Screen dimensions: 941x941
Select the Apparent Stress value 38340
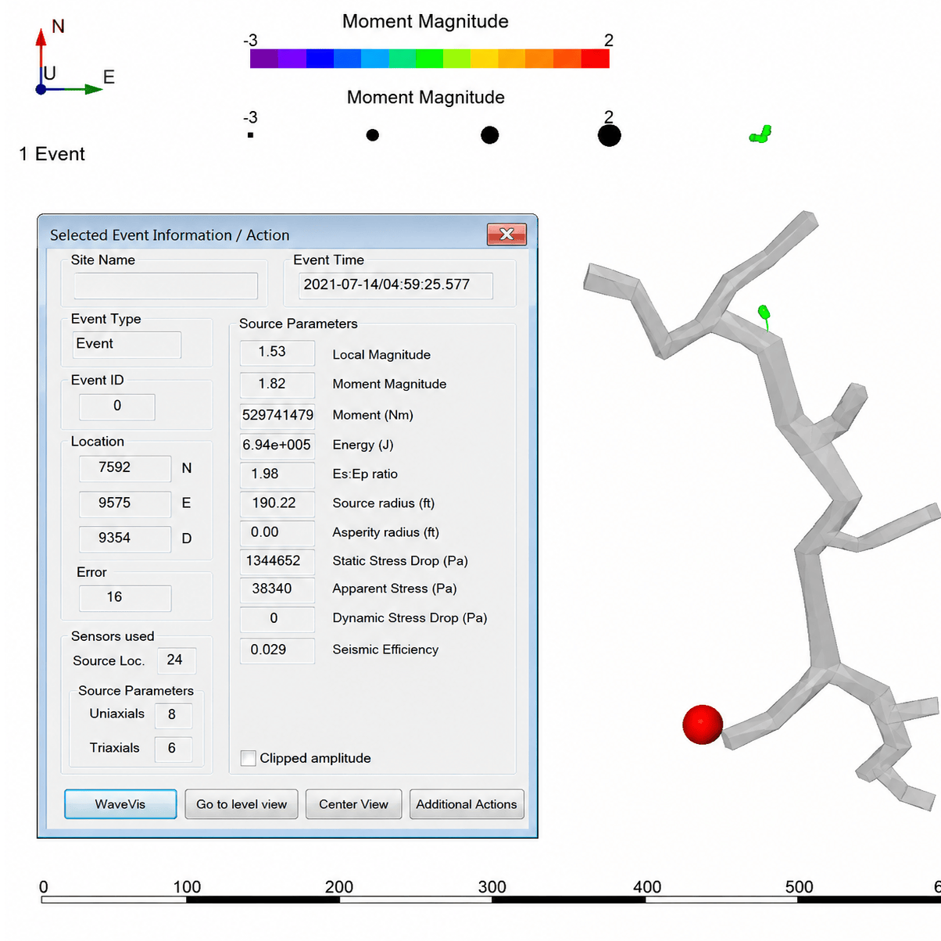[277, 589]
